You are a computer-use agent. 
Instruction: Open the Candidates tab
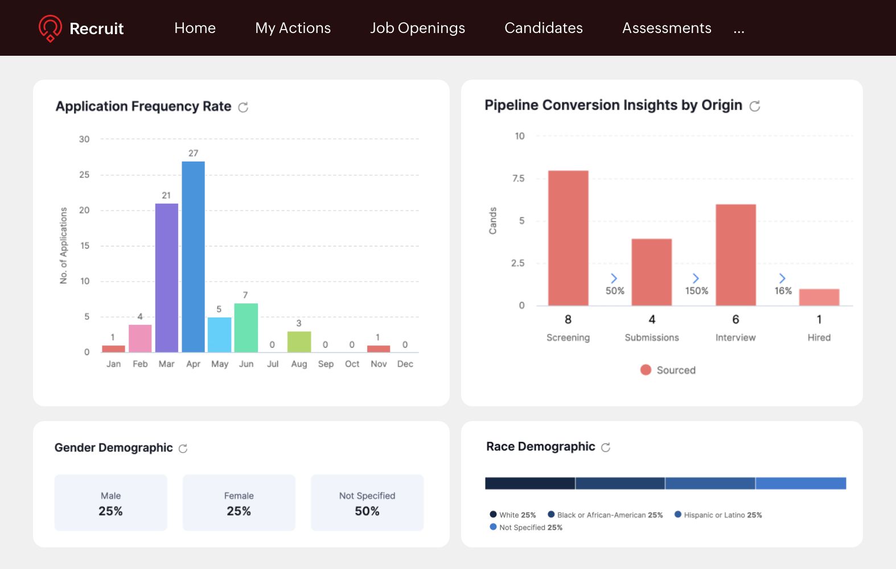coord(543,28)
